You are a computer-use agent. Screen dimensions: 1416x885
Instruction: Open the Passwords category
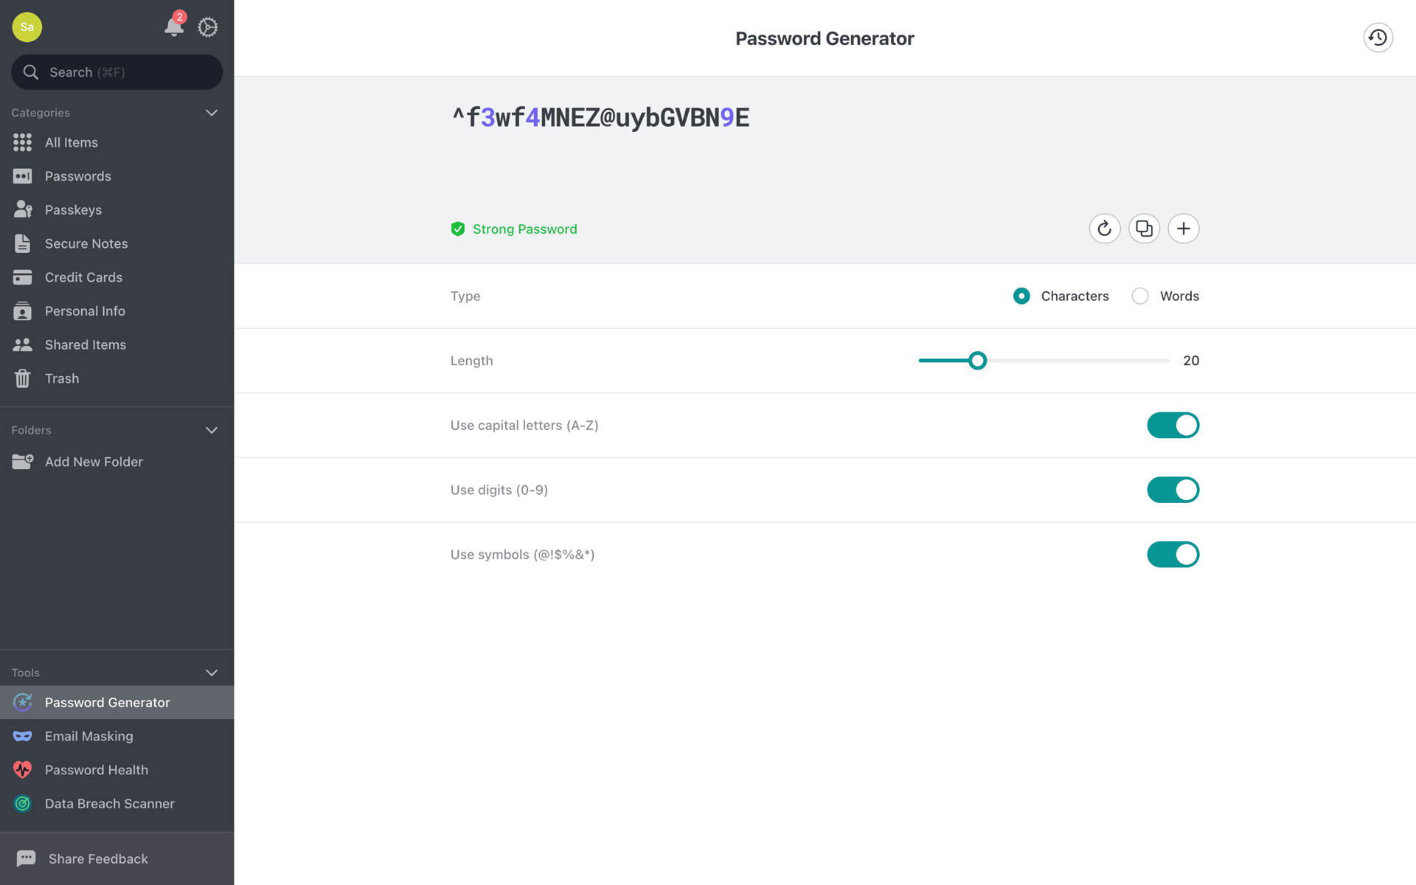[x=78, y=176]
